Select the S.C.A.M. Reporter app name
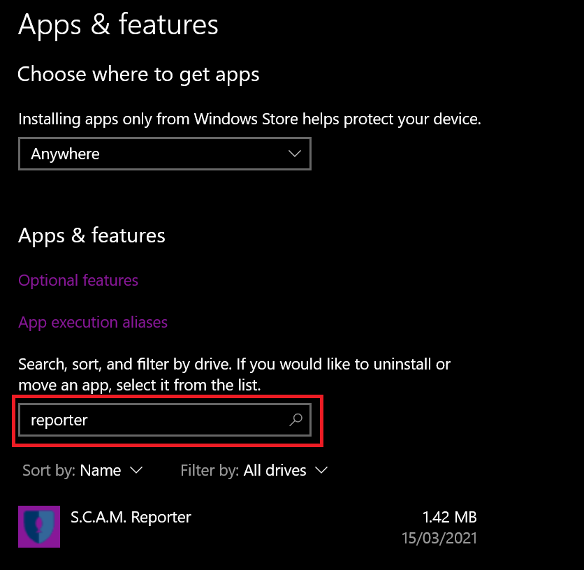The image size is (584, 570). (x=131, y=517)
